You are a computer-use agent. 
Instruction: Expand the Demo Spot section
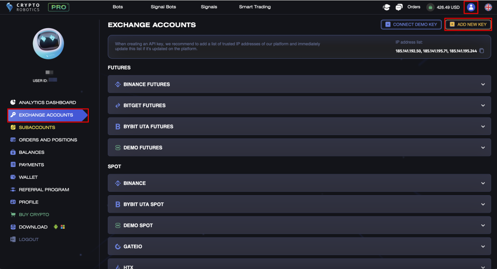coord(299,225)
